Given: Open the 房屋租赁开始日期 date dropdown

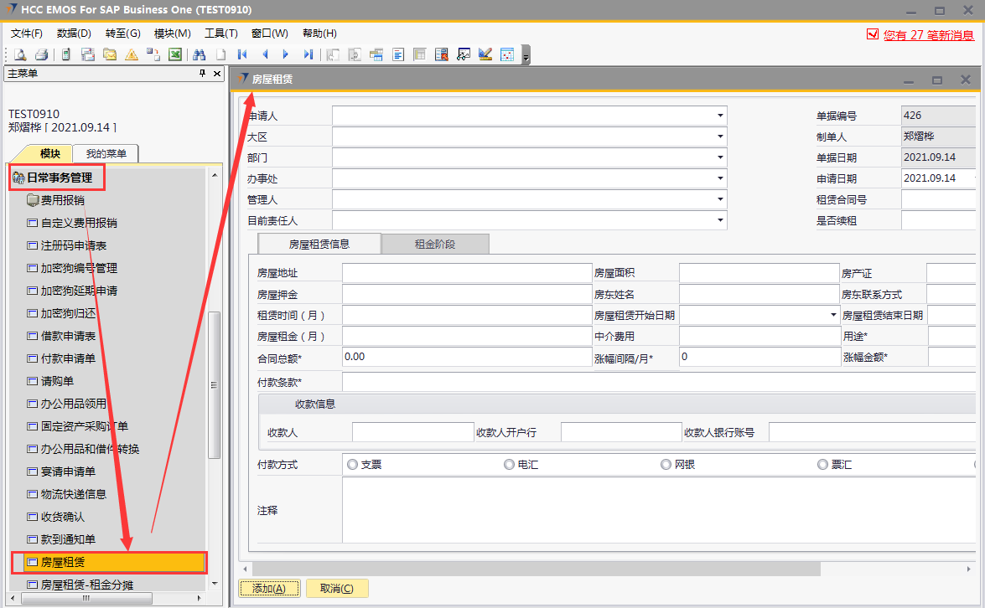Looking at the screenshot, I should 832,315.
